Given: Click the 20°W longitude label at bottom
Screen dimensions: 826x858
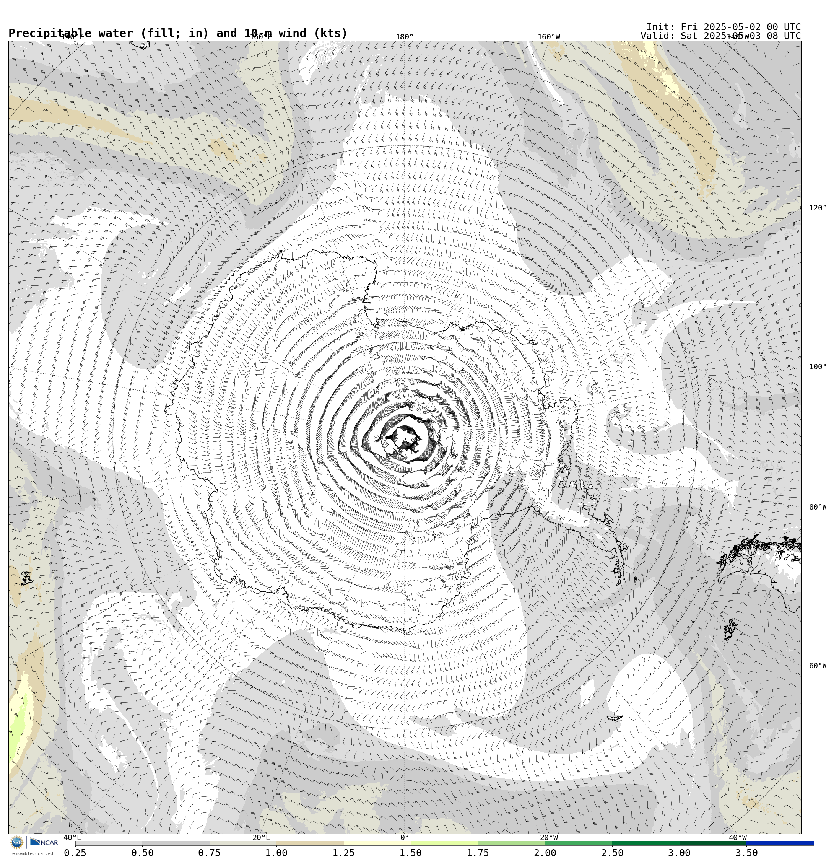Looking at the screenshot, I should (x=549, y=838).
